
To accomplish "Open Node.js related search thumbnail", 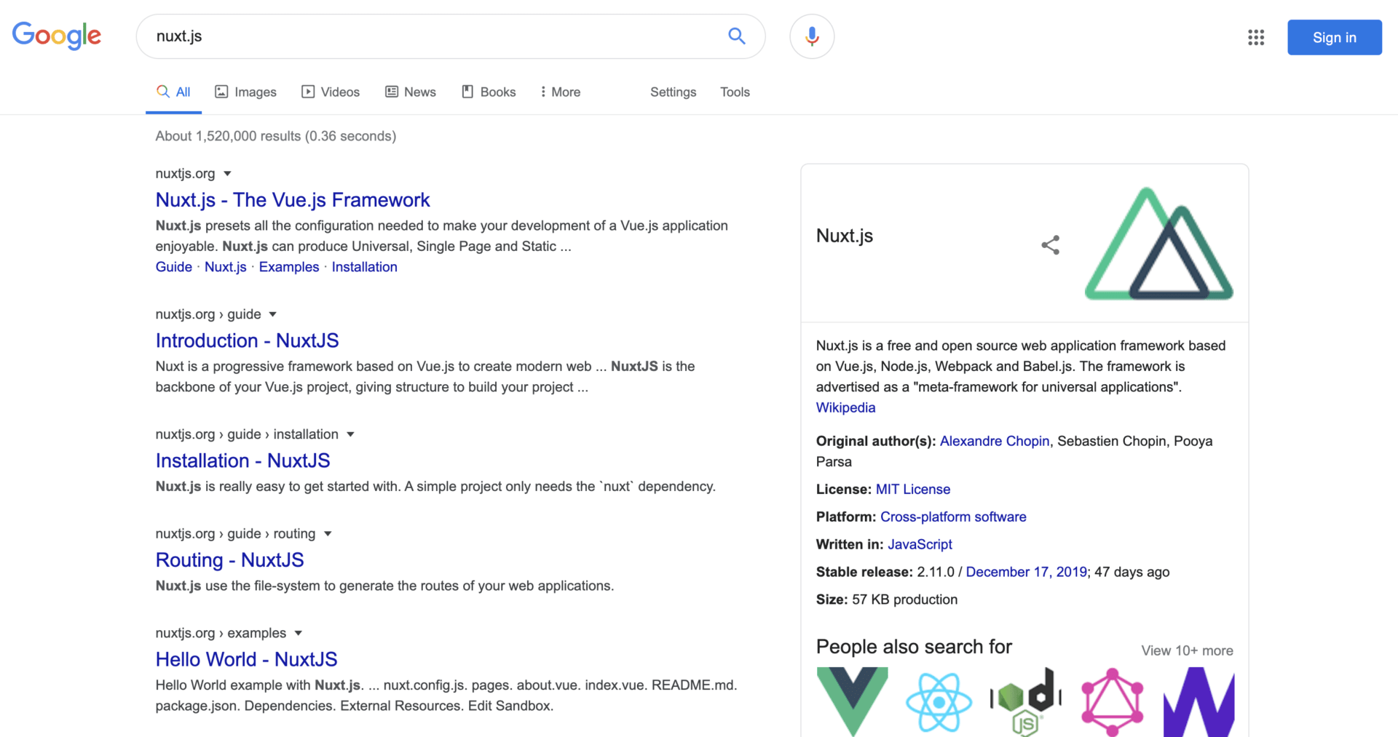I will point(1025,701).
